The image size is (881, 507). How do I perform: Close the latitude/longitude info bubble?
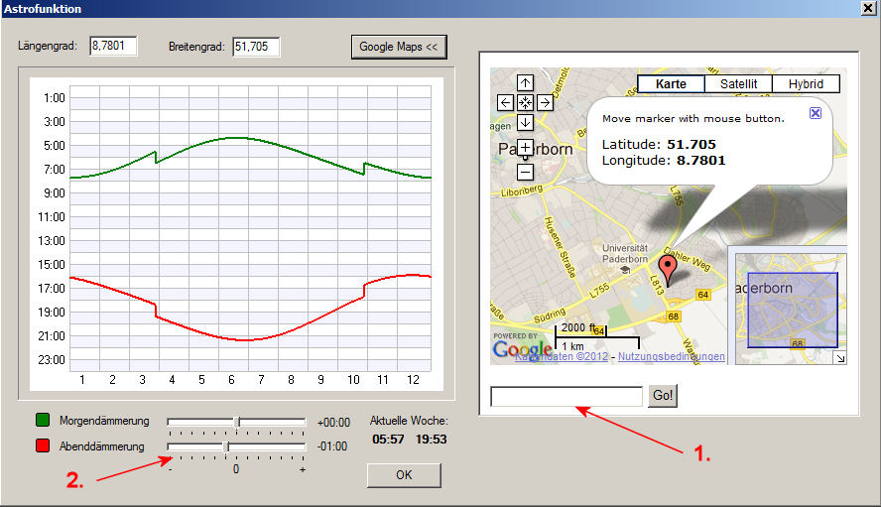815,113
